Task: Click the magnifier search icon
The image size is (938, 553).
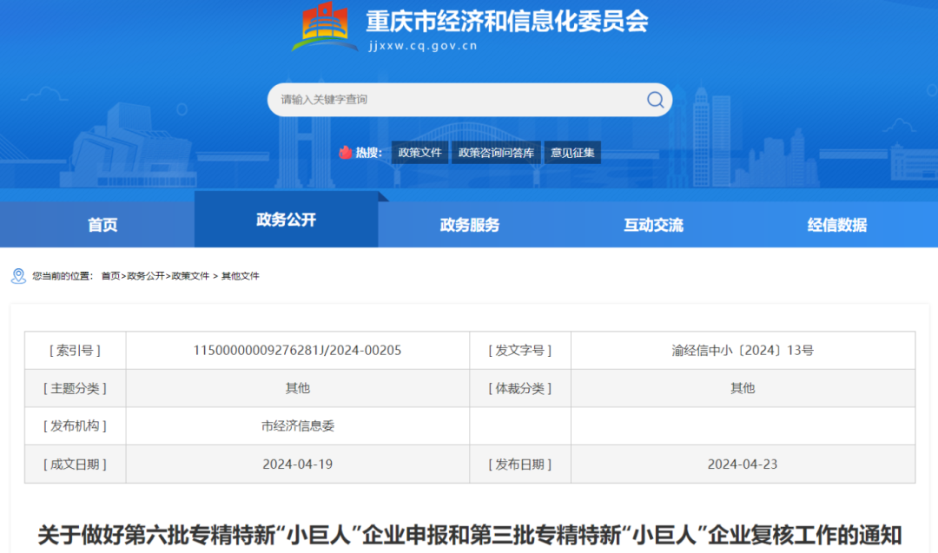Action: point(655,100)
